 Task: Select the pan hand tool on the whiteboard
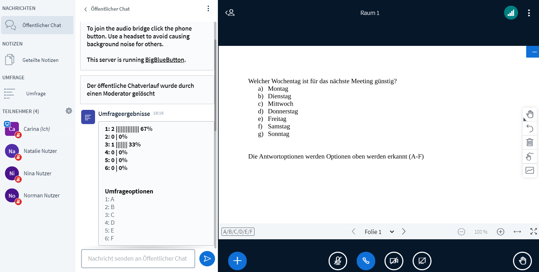pyautogui.click(x=530, y=114)
